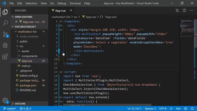Change encoding via UTF-8 indicator
This screenshot has width=197, height=111.
pos(163,109)
